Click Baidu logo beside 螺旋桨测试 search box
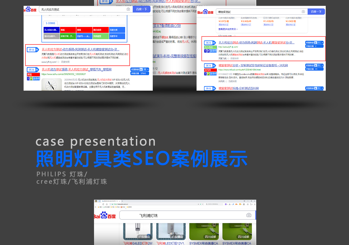 click(205, 12)
